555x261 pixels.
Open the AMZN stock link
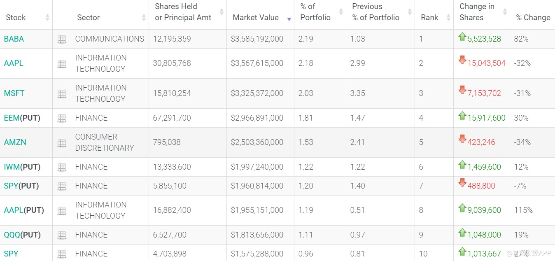click(x=15, y=142)
